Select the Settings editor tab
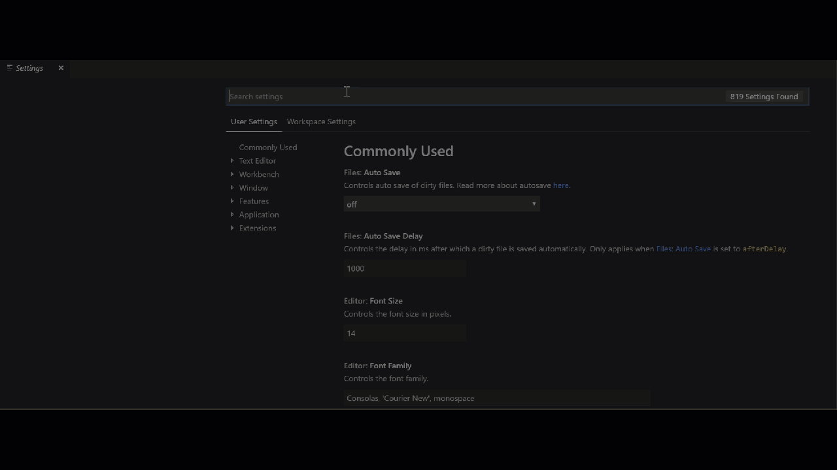This screenshot has height=470, width=837. 29,68
